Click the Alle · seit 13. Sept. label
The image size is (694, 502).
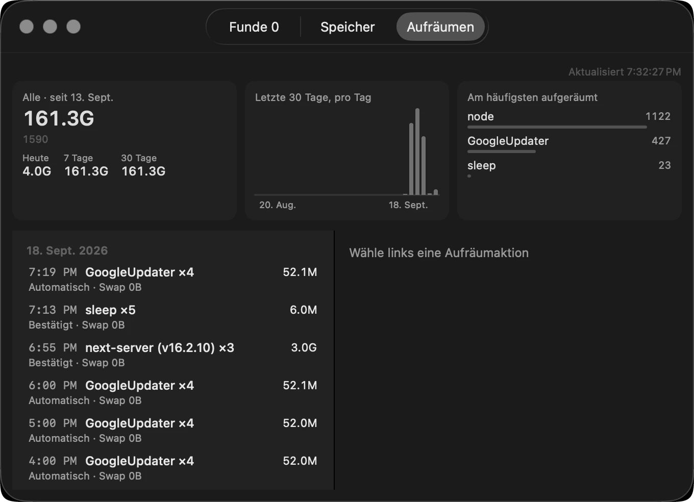68,97
